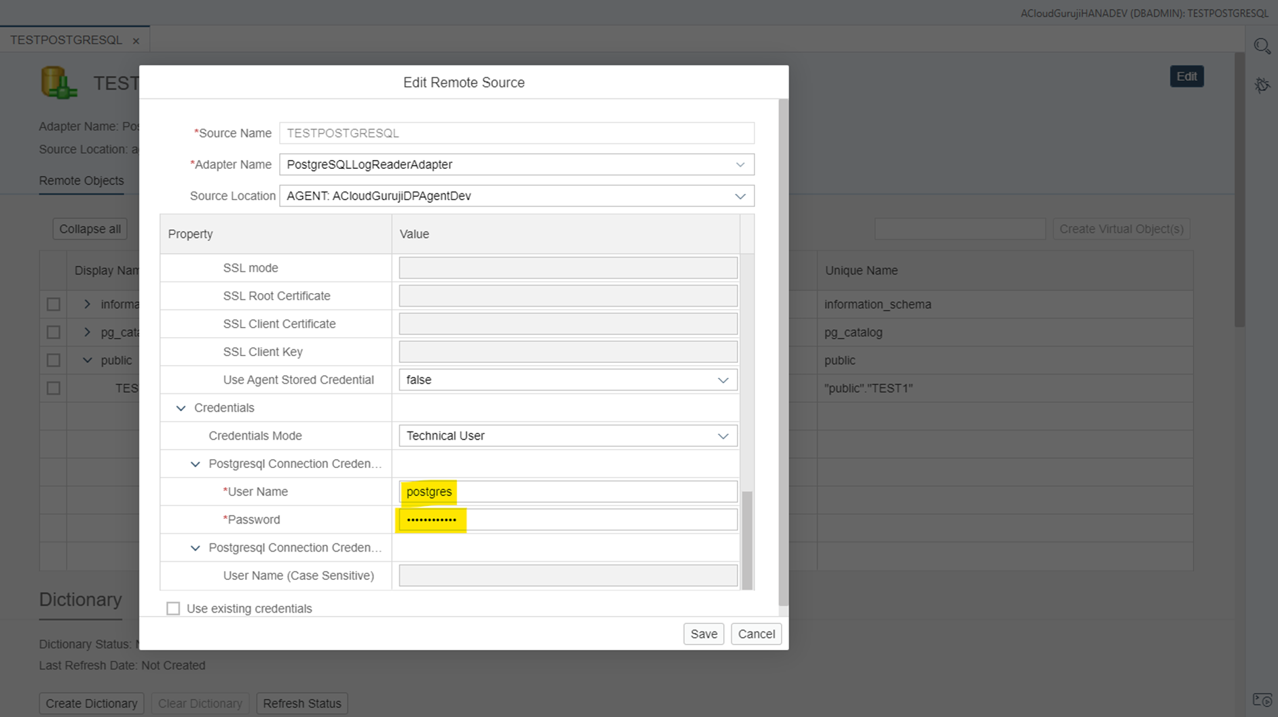The width and height of the screenshot is (1278, 717).
Task: Open the Use Agent Stored Credential dropdown
Action: (x=723, y=380)
